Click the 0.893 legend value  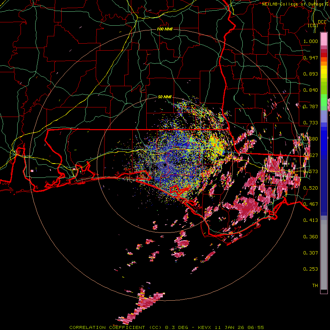[311, 74]
